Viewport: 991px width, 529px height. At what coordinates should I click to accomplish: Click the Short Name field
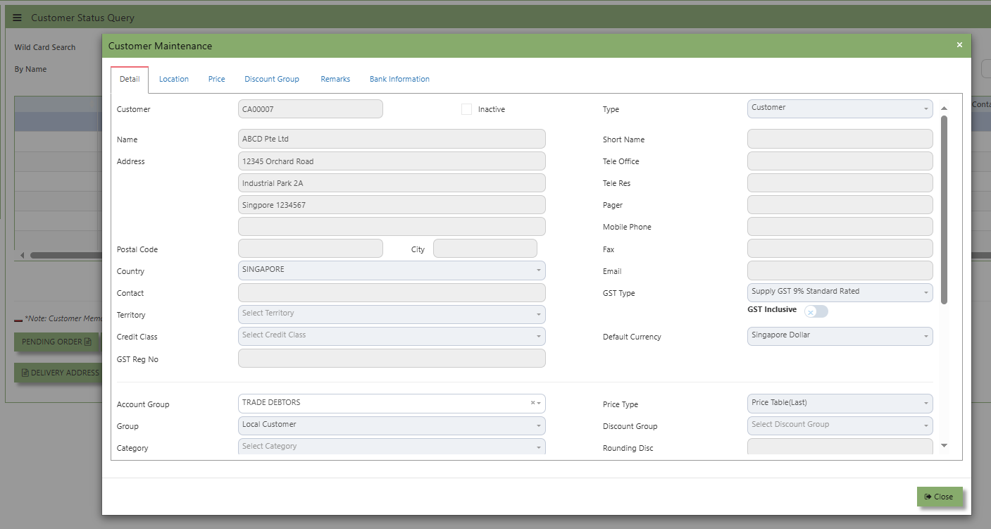(840, 139)
